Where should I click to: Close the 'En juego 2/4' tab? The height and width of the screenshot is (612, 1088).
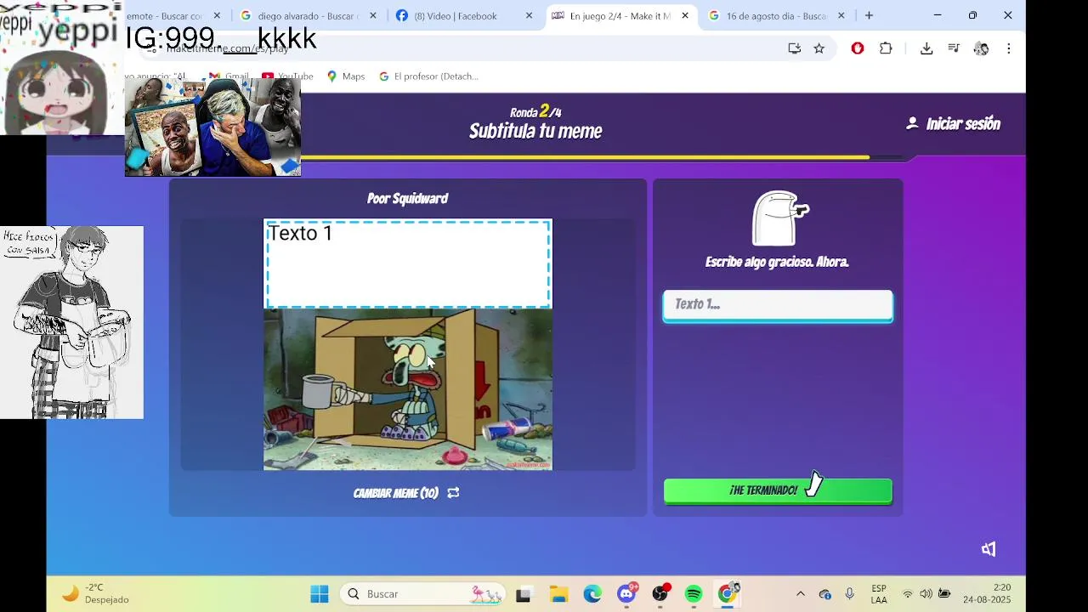pyautogui.click(x=685, y=15)
